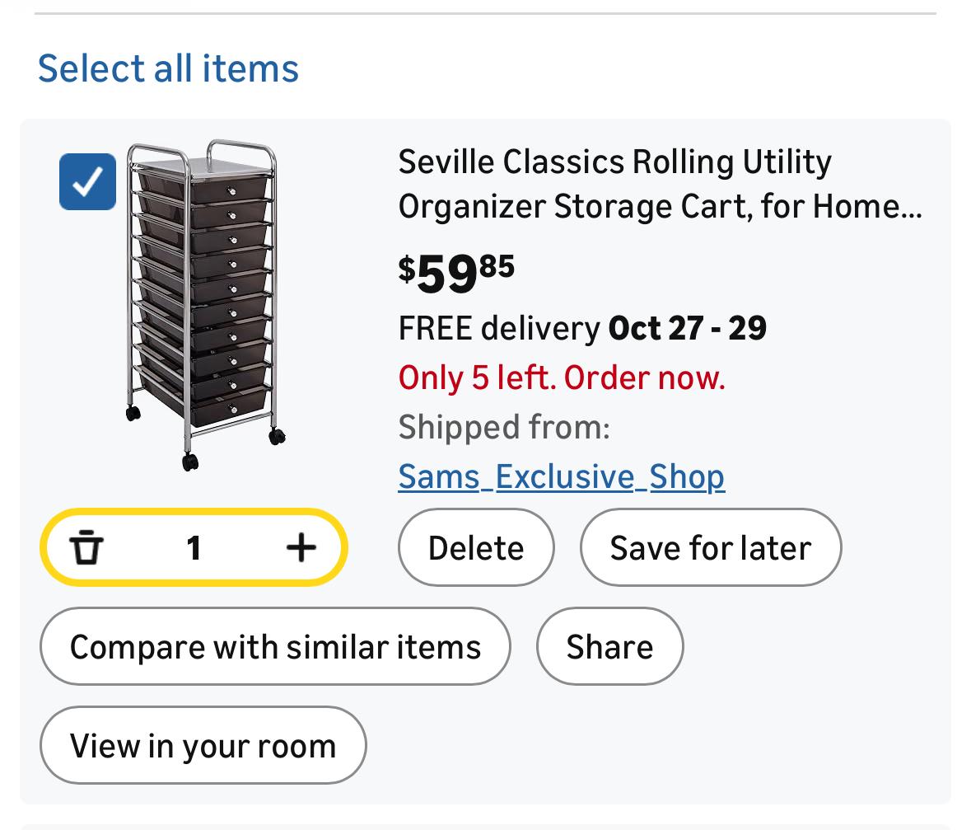Click the "Select all items" link
The height and width of the screenshot is (830, 971).
point(168,68)
